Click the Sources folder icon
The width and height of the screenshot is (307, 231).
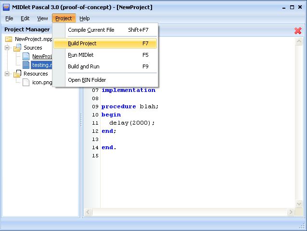[17, 48]
